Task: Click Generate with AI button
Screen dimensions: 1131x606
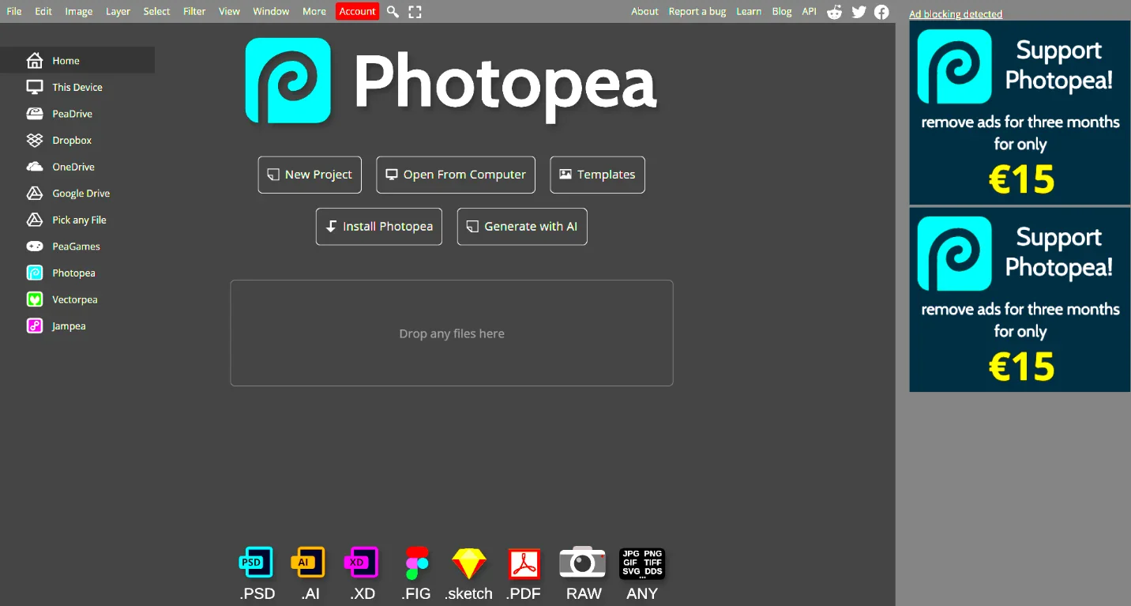Action: tap(522, 227)
